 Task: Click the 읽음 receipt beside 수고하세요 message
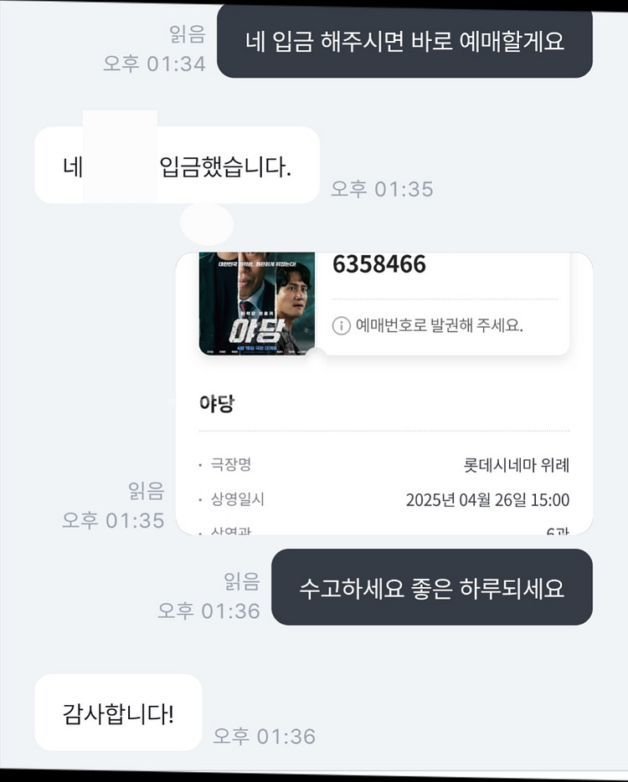coord(242,581)
